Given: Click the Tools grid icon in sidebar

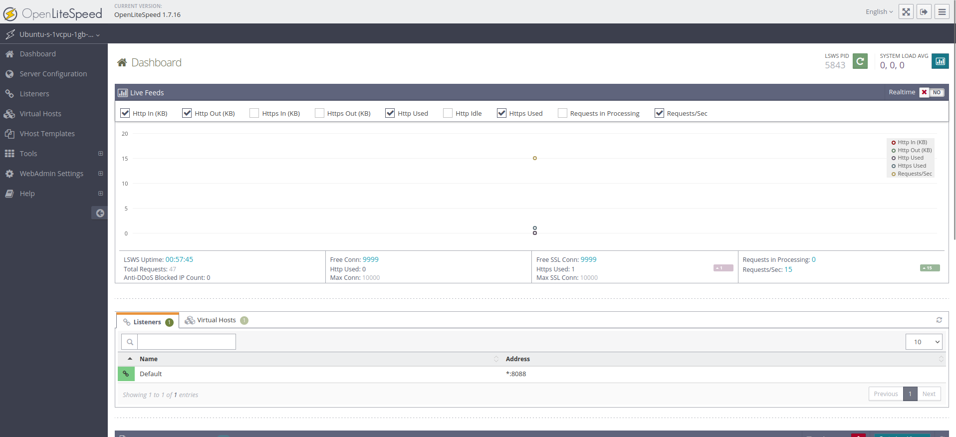Looking at the screenshot, I should 9,154.
